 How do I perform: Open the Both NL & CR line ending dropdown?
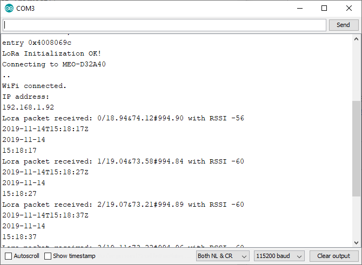[x=223, y=256]
